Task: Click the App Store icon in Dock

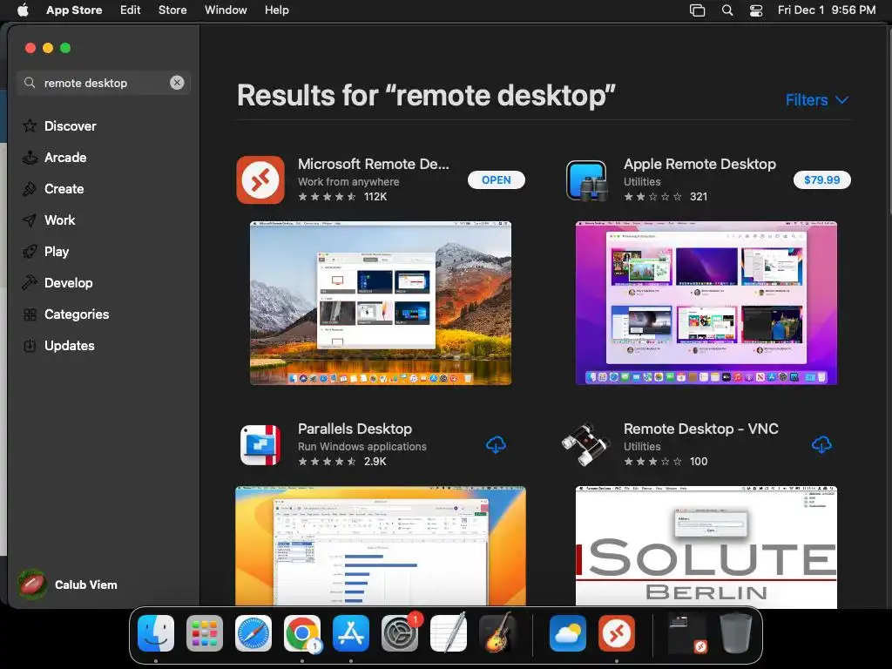Action: click(351, 633)
